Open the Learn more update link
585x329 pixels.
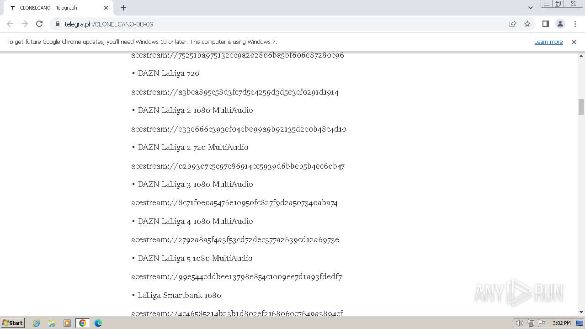click(x=548, y=42)
